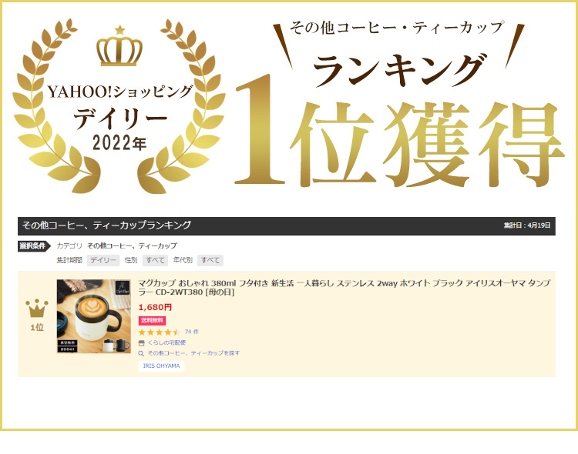Click the その他コーヒー、ティーカップ category text

point(133,245)
